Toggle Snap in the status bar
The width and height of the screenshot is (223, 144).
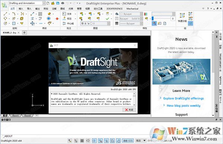tap(76, 141)
